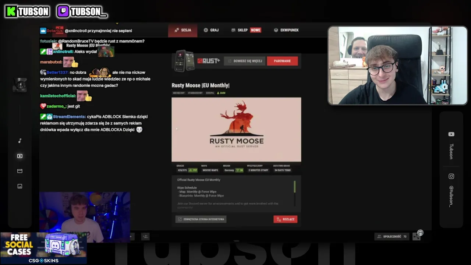Click the EUROPA tag
This screenshot has width=471, height=265.
pyautogui.click(x=210, y=93)
